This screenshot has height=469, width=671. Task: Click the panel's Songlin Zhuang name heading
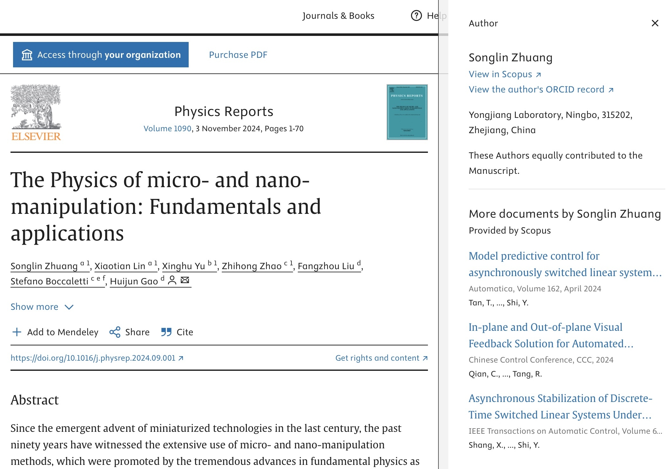click(510, 58)
